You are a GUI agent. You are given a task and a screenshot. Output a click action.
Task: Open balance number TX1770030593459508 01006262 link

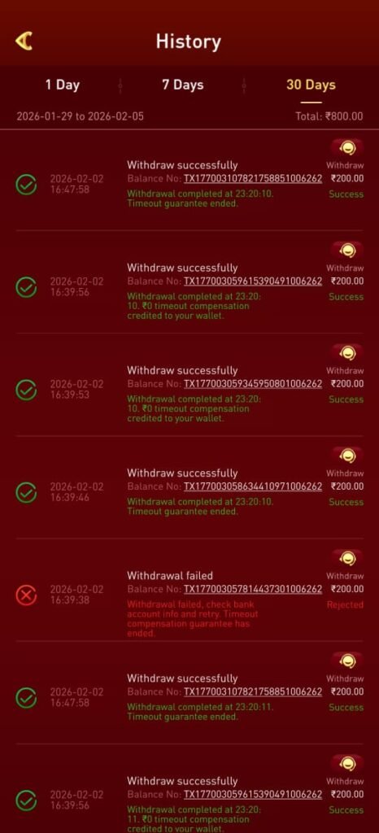click(x=253, y=384)
